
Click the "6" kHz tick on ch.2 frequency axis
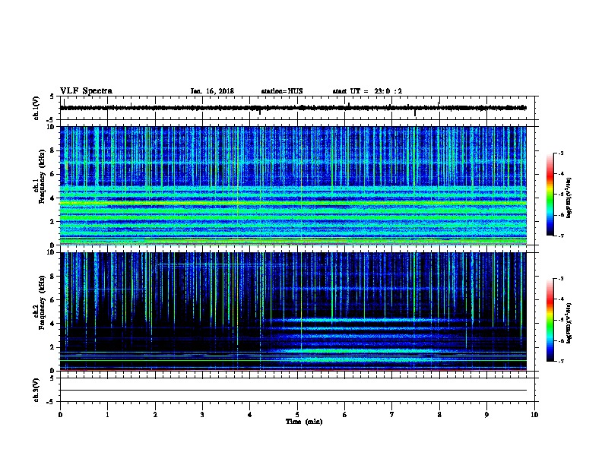[x=52, y=300]
